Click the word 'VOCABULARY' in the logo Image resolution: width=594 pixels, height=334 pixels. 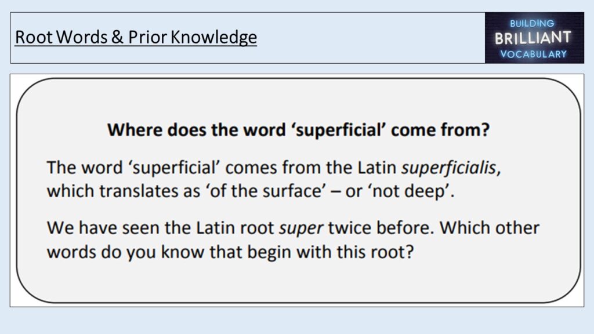[x=534, y=54]
